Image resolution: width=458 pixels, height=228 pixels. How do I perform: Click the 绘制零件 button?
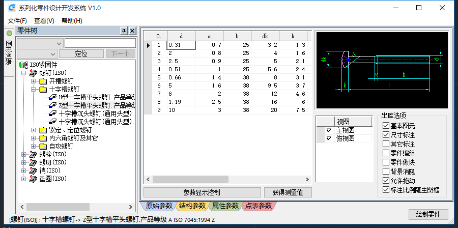(427, 214)
